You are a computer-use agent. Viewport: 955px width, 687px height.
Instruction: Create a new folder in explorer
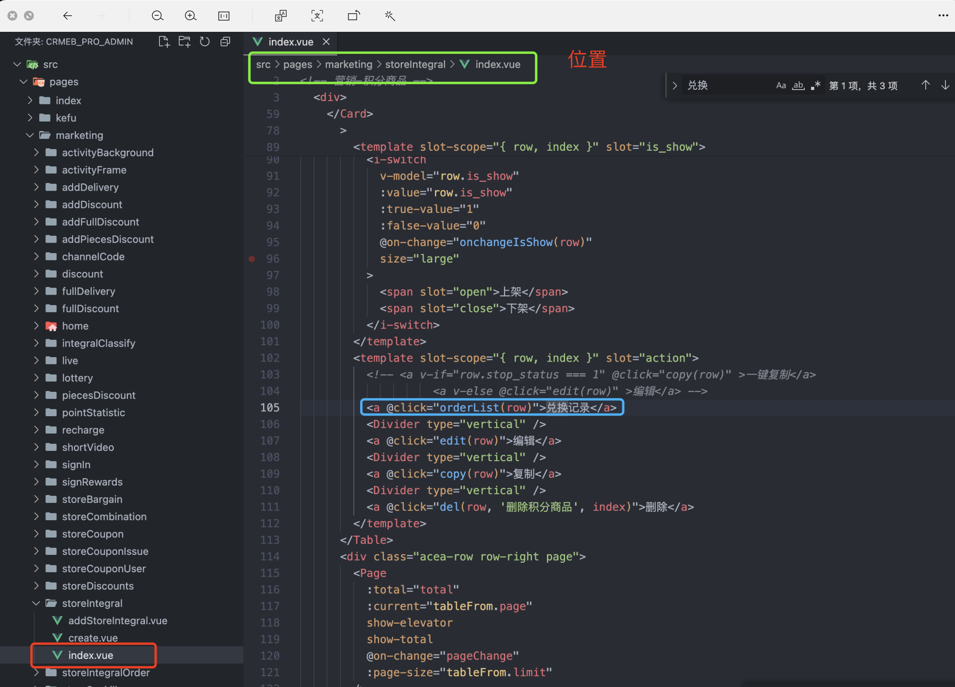click(x=184, y=42)
